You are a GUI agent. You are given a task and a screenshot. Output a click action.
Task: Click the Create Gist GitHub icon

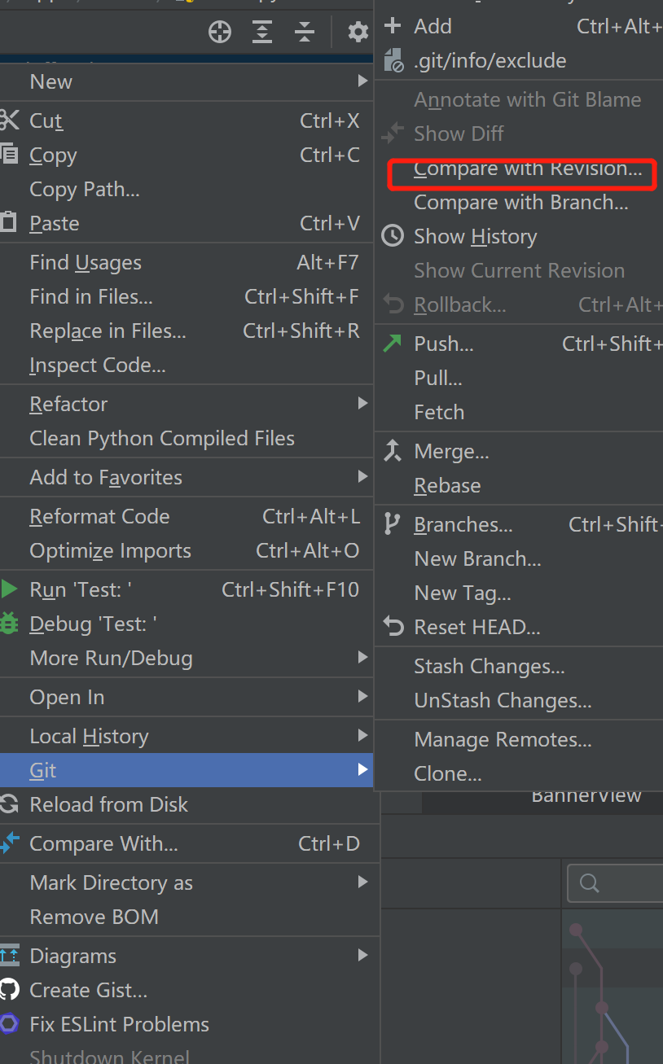pos(9,990)
